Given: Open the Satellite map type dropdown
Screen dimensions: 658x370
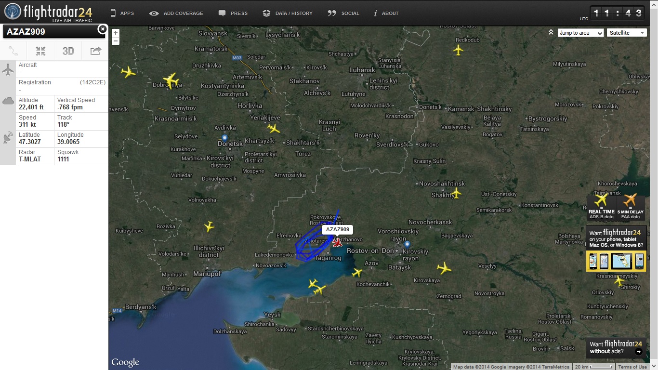Looking at the screenshot, I should click(626, 33).
